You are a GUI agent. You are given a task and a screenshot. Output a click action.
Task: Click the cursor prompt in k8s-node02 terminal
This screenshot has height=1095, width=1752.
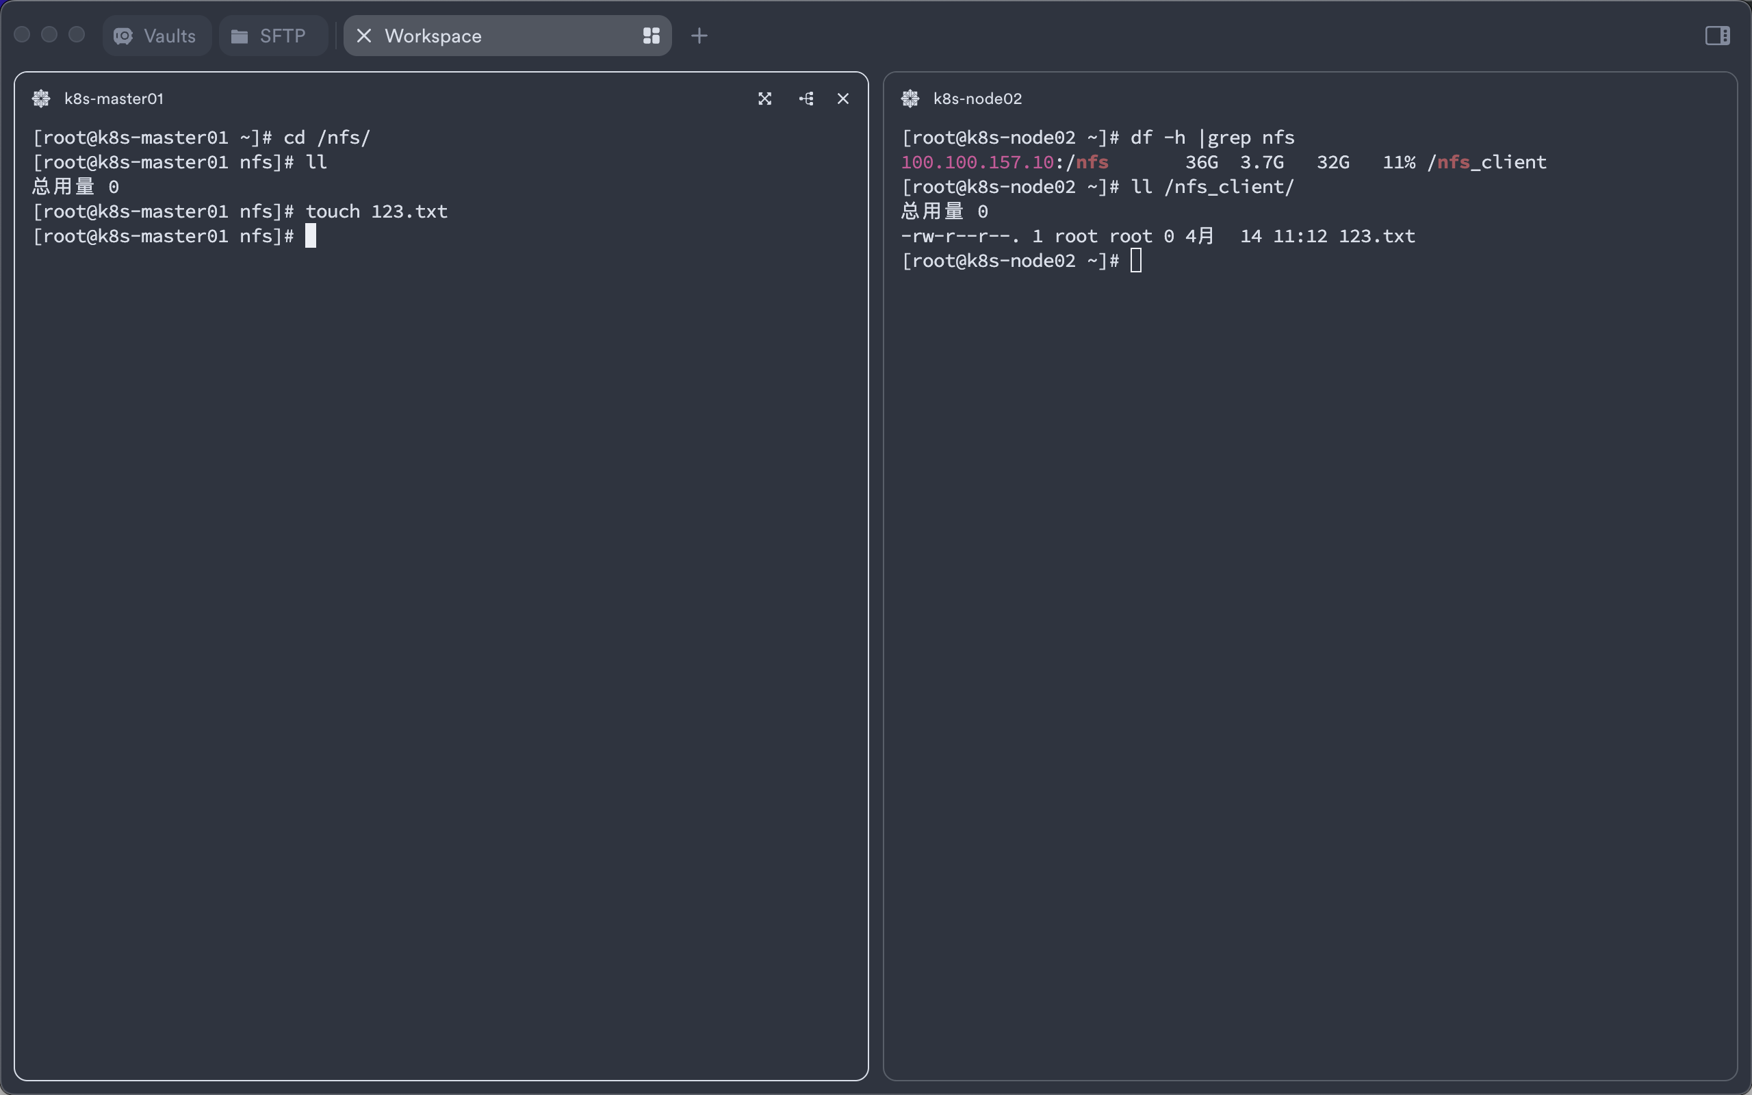click(1136, 261)
